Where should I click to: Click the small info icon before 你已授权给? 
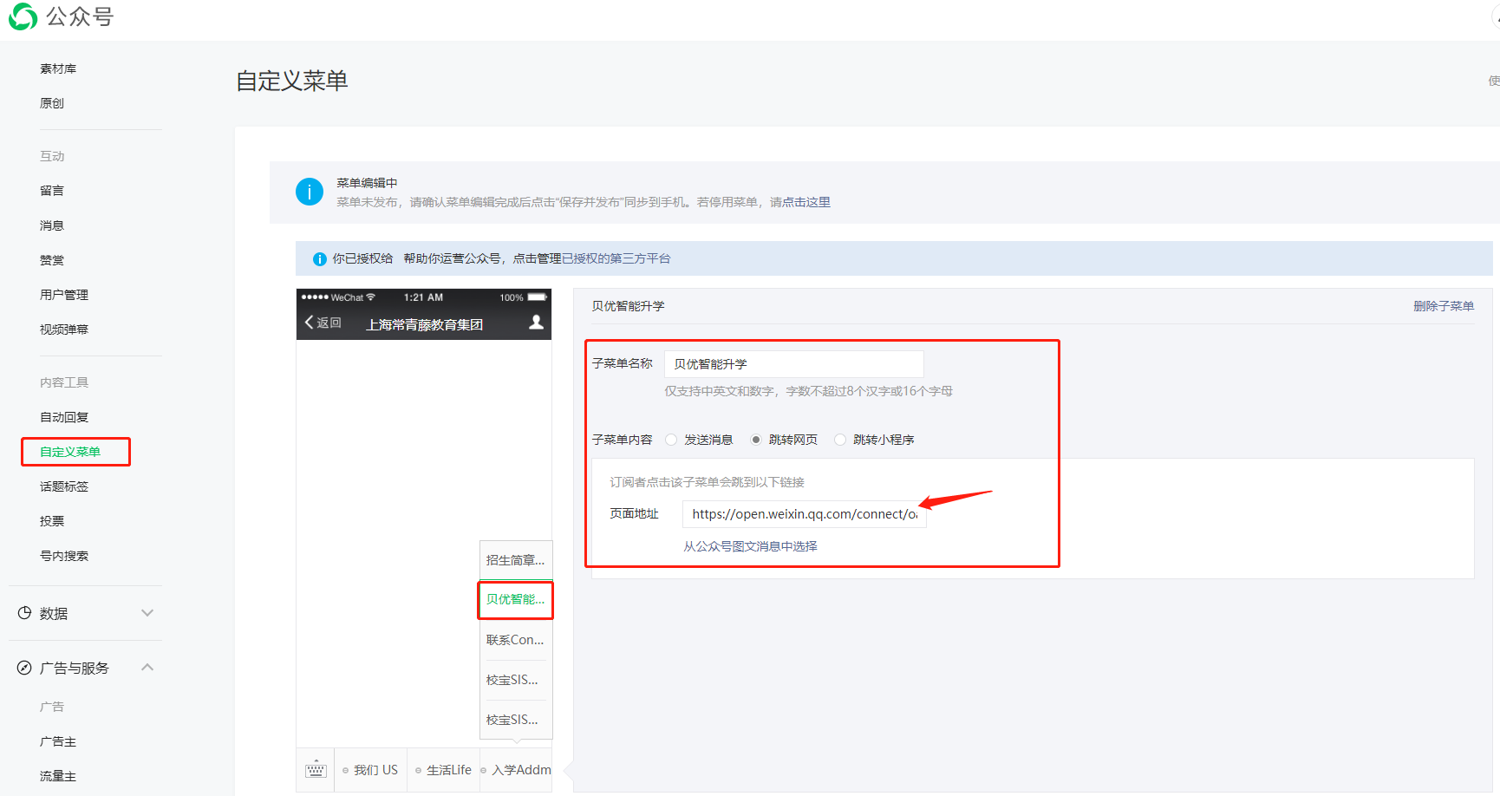(x=319, y=258)
